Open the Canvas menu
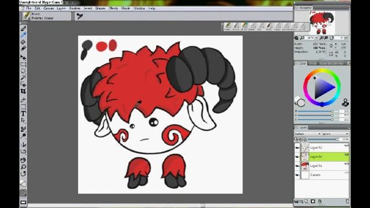 (x=49, y=8)
